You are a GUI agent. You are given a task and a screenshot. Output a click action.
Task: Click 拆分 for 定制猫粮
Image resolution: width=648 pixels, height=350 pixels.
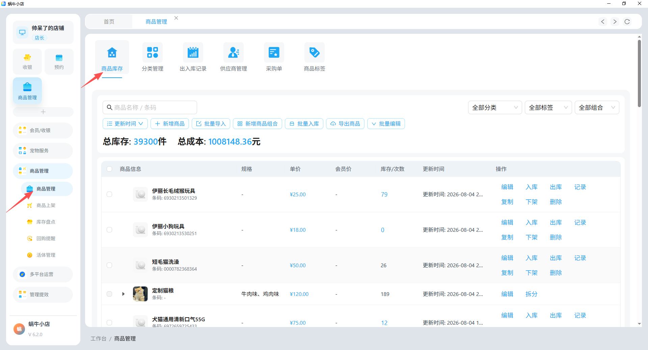click(532, 294)
